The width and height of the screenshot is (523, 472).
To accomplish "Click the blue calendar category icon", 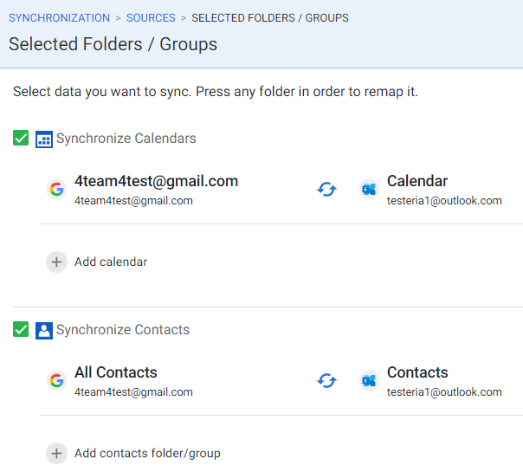I will (44, 139).
